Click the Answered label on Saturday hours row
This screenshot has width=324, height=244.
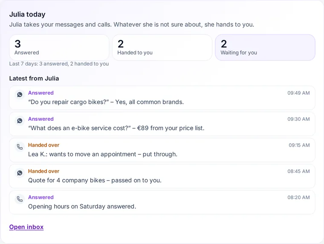[41, 197]
